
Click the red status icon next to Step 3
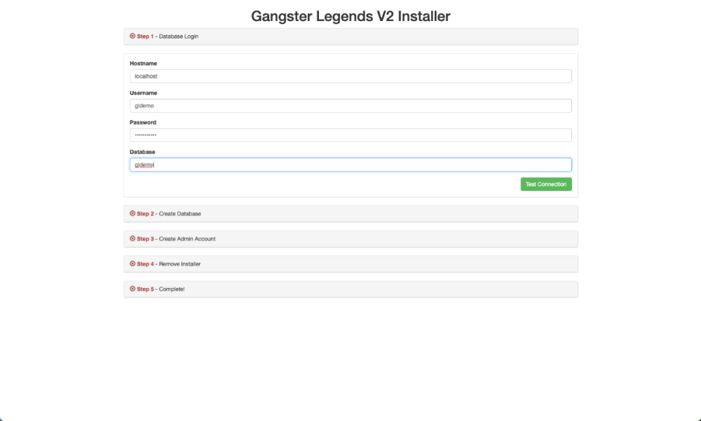point(132,238)
